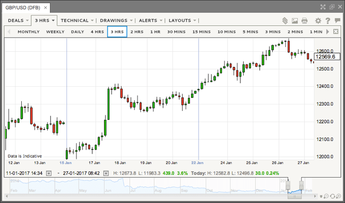Click the 18 Jan date axis label
This screenshot has width=345, height=203.
tap(120, 163)
